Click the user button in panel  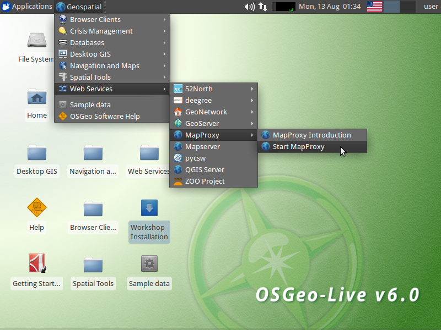point(431,7)
